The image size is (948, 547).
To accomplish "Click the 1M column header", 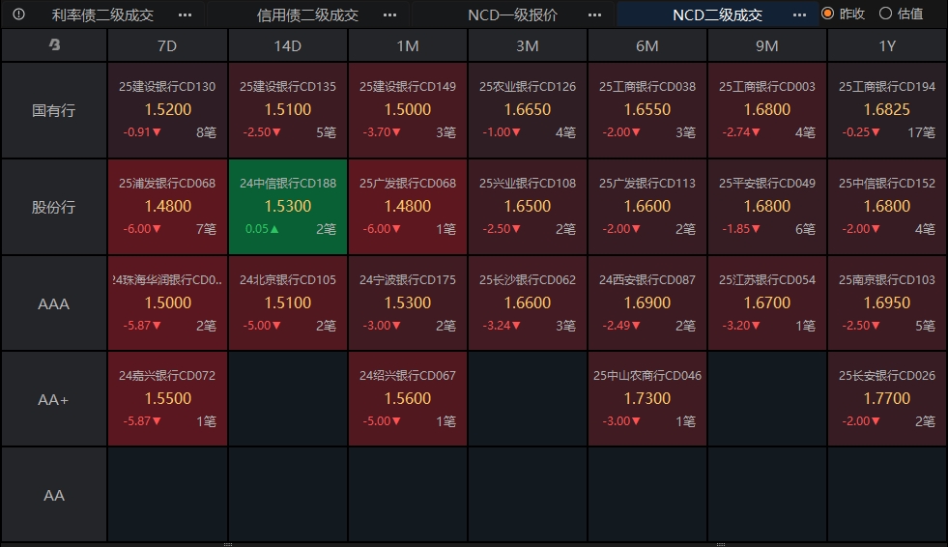I will coord(408,45).
